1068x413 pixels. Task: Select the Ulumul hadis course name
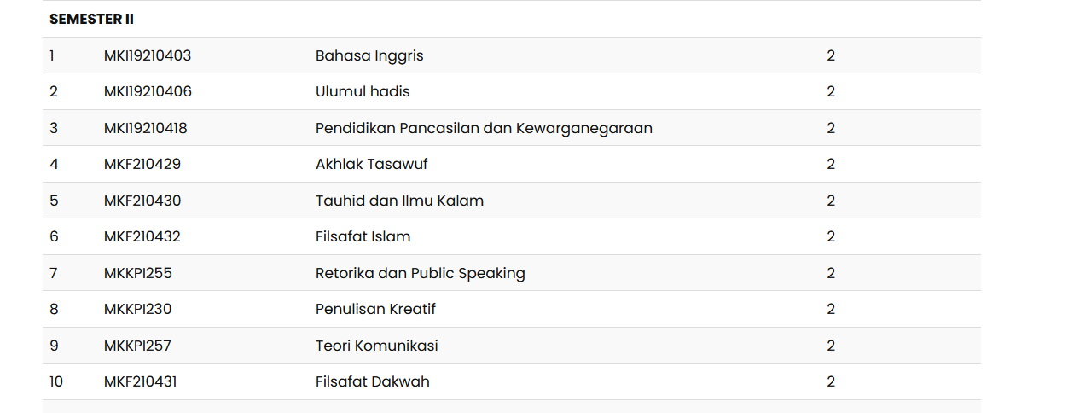click(x=363, y=91)
